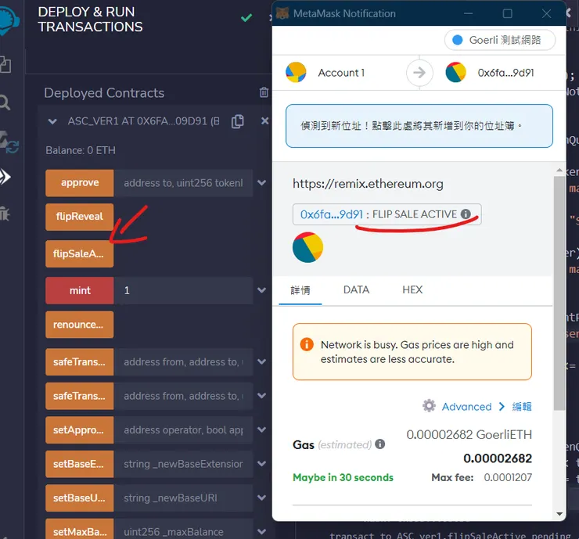Click the MetaMask scrollbar down arrow
The width and height of the screenshot is (579, 539).
[x=559, y=514]
